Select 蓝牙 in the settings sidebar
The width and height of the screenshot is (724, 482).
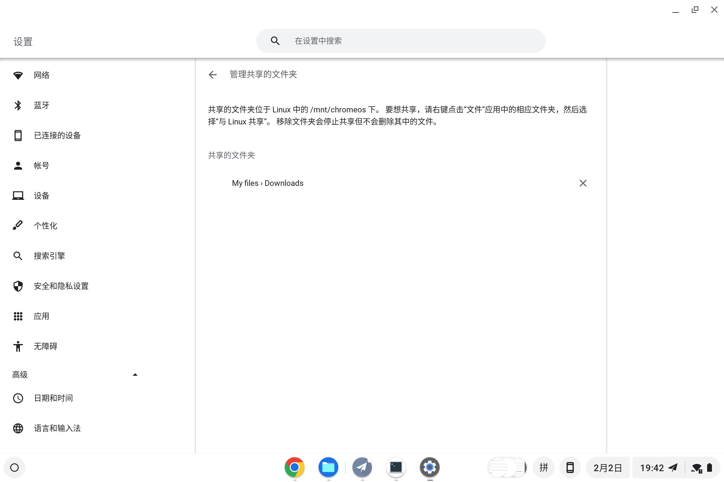(42, 105)
